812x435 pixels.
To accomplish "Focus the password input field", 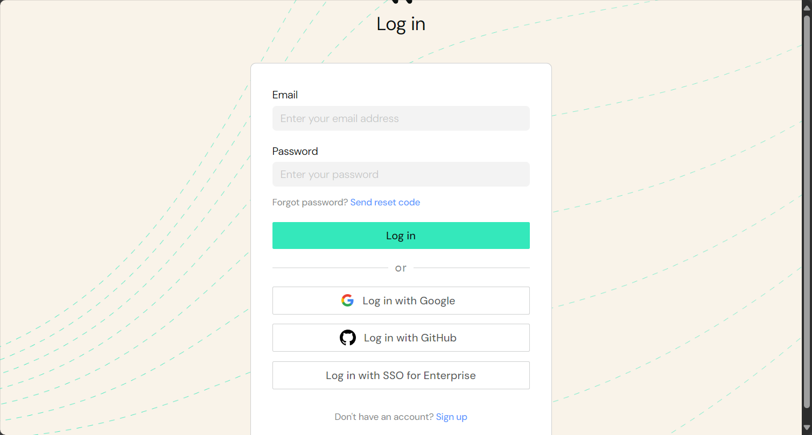I will [x=401, y=174].
